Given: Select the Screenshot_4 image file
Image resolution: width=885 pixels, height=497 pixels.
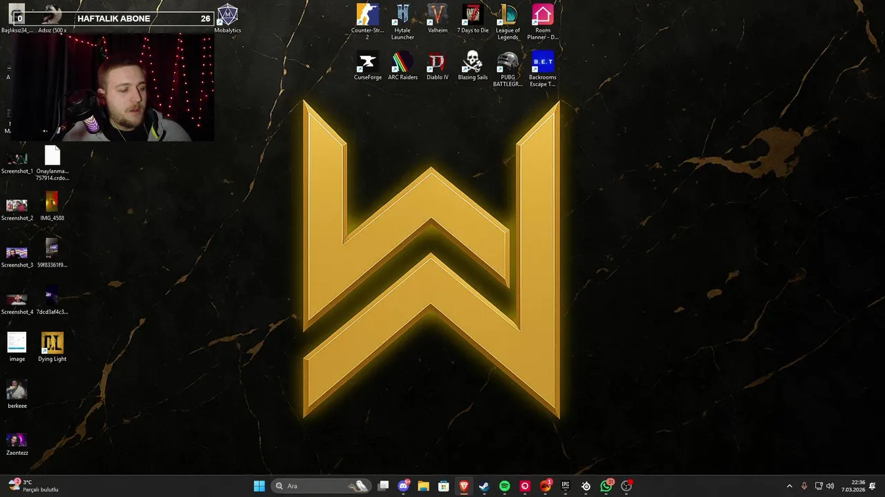Looking at the screenshot, I should click(x=17, y=303).
